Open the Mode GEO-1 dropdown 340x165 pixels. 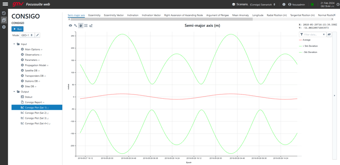click(x=27, y=35)
